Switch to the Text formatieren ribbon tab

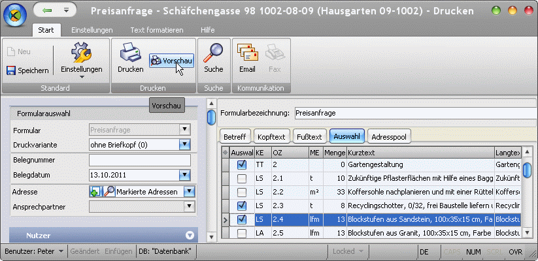[x=156, y=30]
